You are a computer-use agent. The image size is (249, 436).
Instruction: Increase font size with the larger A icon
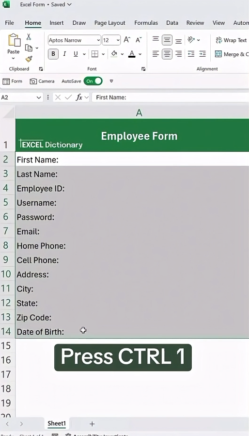coord(127,40)
